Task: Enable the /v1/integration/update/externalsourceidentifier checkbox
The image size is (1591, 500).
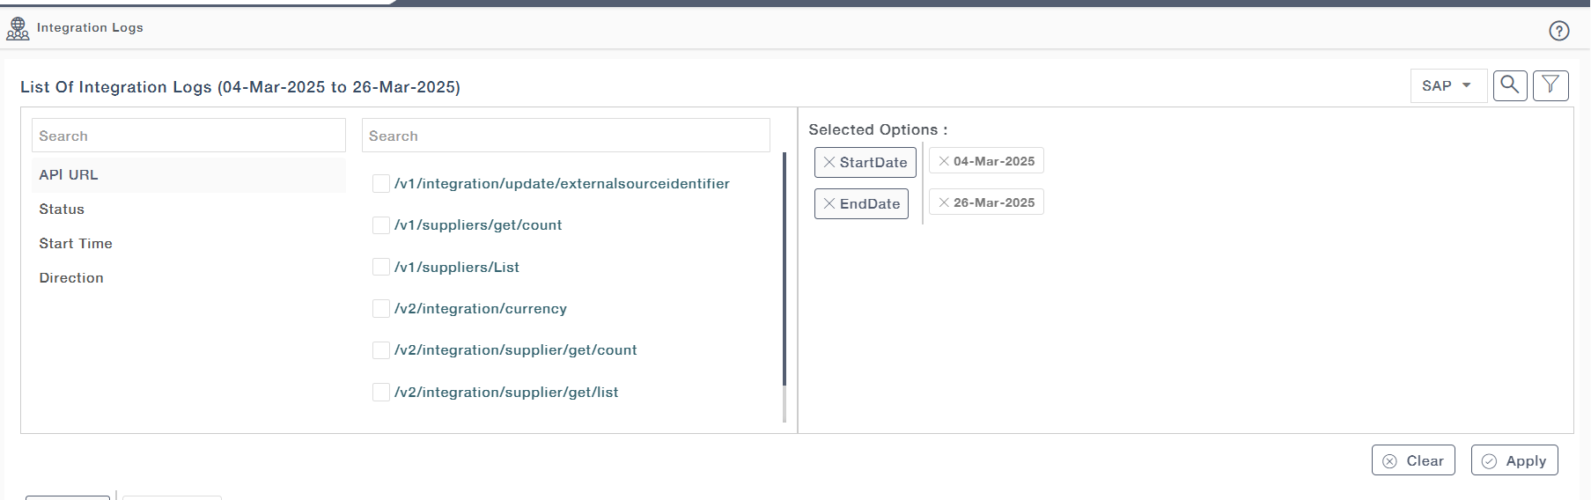Action: [x=381, y=184]
